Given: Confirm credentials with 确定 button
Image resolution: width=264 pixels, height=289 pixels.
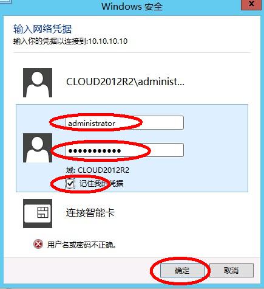Looking at the screenshot, I should pyautogui.click(x=182, y=270).
